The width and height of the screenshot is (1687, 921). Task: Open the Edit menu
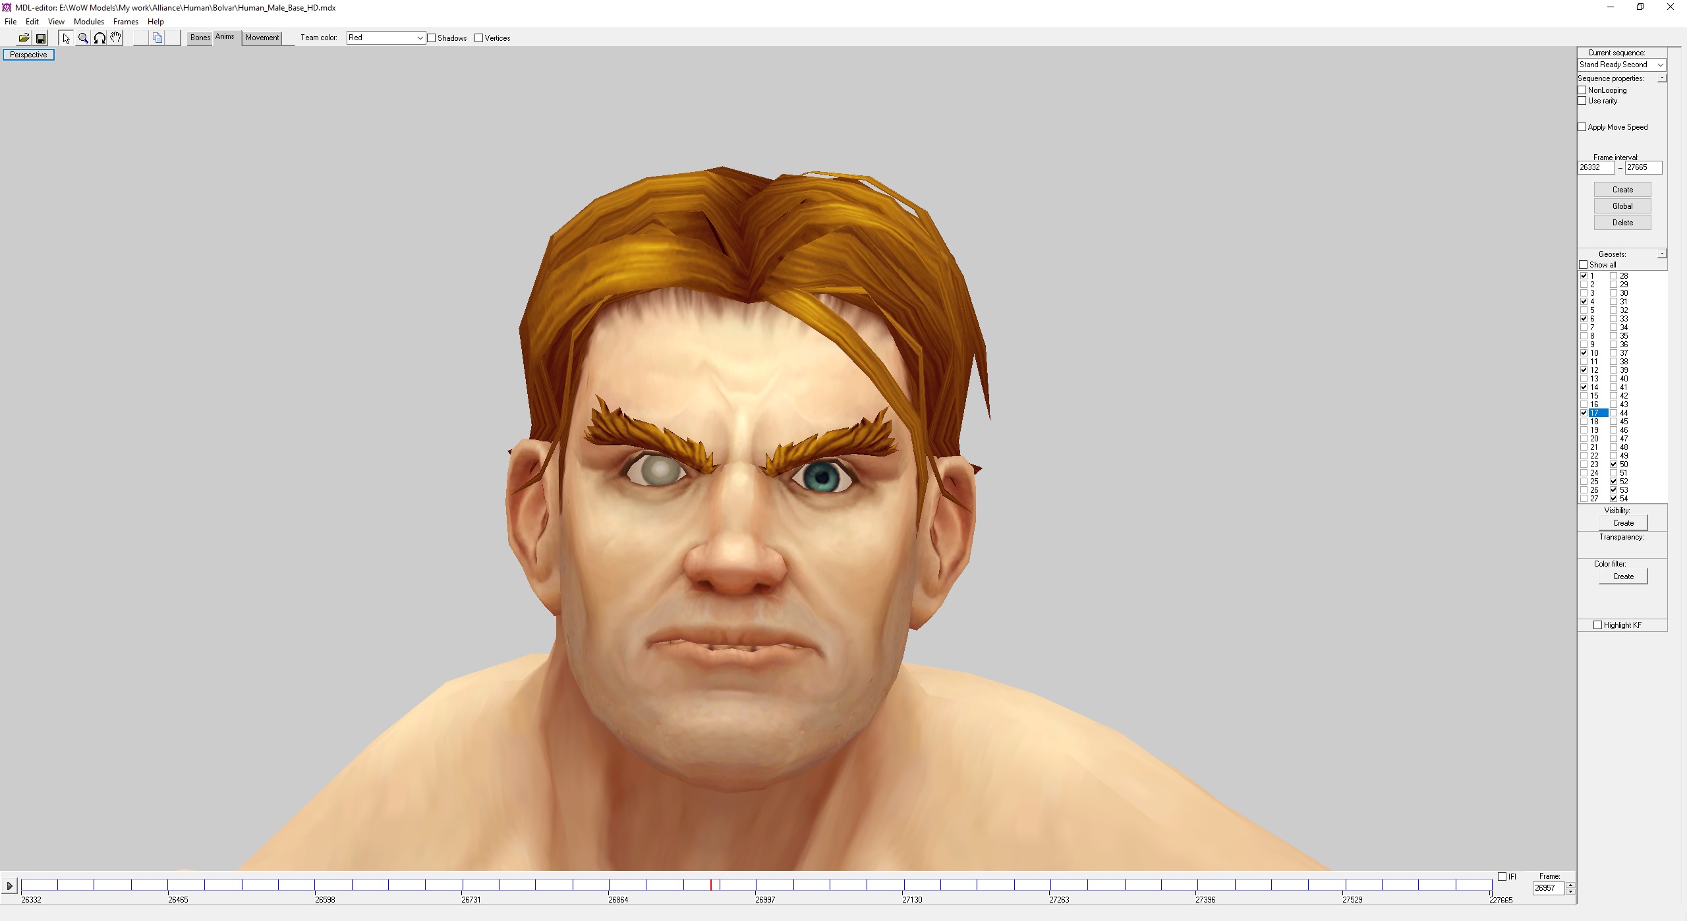coord(32,22)
